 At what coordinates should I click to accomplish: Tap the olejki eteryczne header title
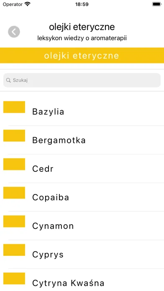pos(82,27)
